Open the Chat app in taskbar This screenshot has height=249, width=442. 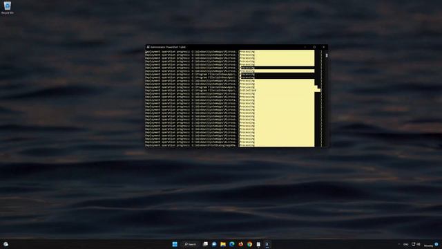coord(214,244)
